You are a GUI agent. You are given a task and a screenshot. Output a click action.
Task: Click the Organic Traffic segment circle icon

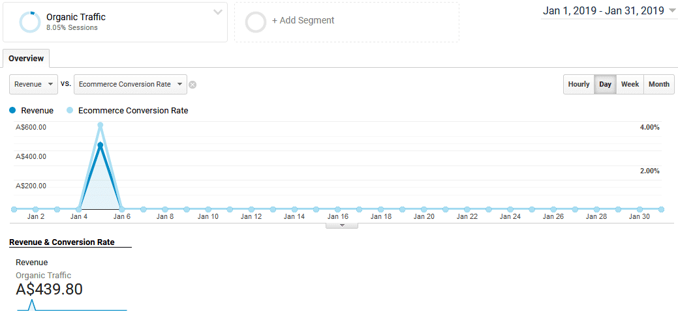(30, 22)
